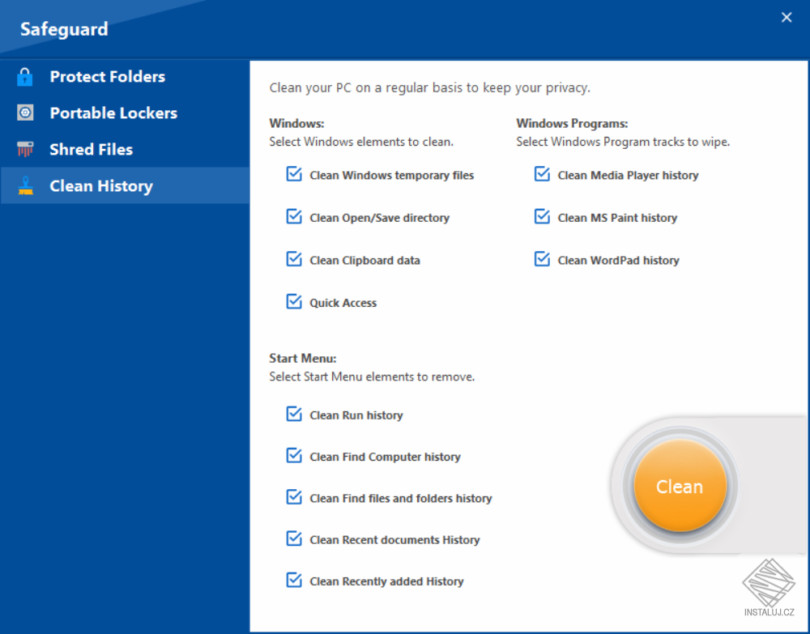The width and height of the screenshot is (810, 634).
Task: Toggle Clean WordPad history
Action: point(541,258)
